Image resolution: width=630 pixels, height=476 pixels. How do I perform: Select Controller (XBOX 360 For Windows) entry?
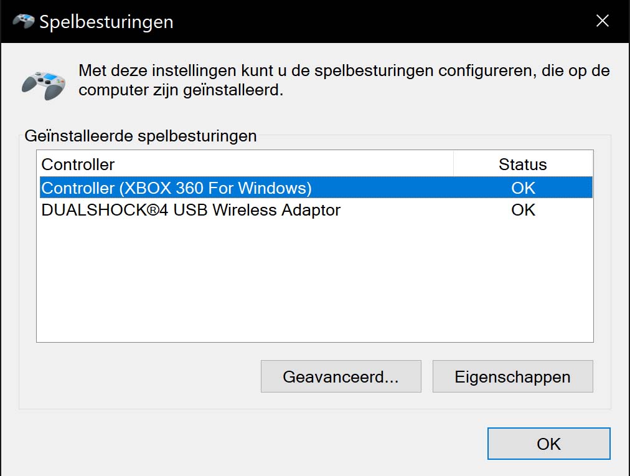point(316,188)
